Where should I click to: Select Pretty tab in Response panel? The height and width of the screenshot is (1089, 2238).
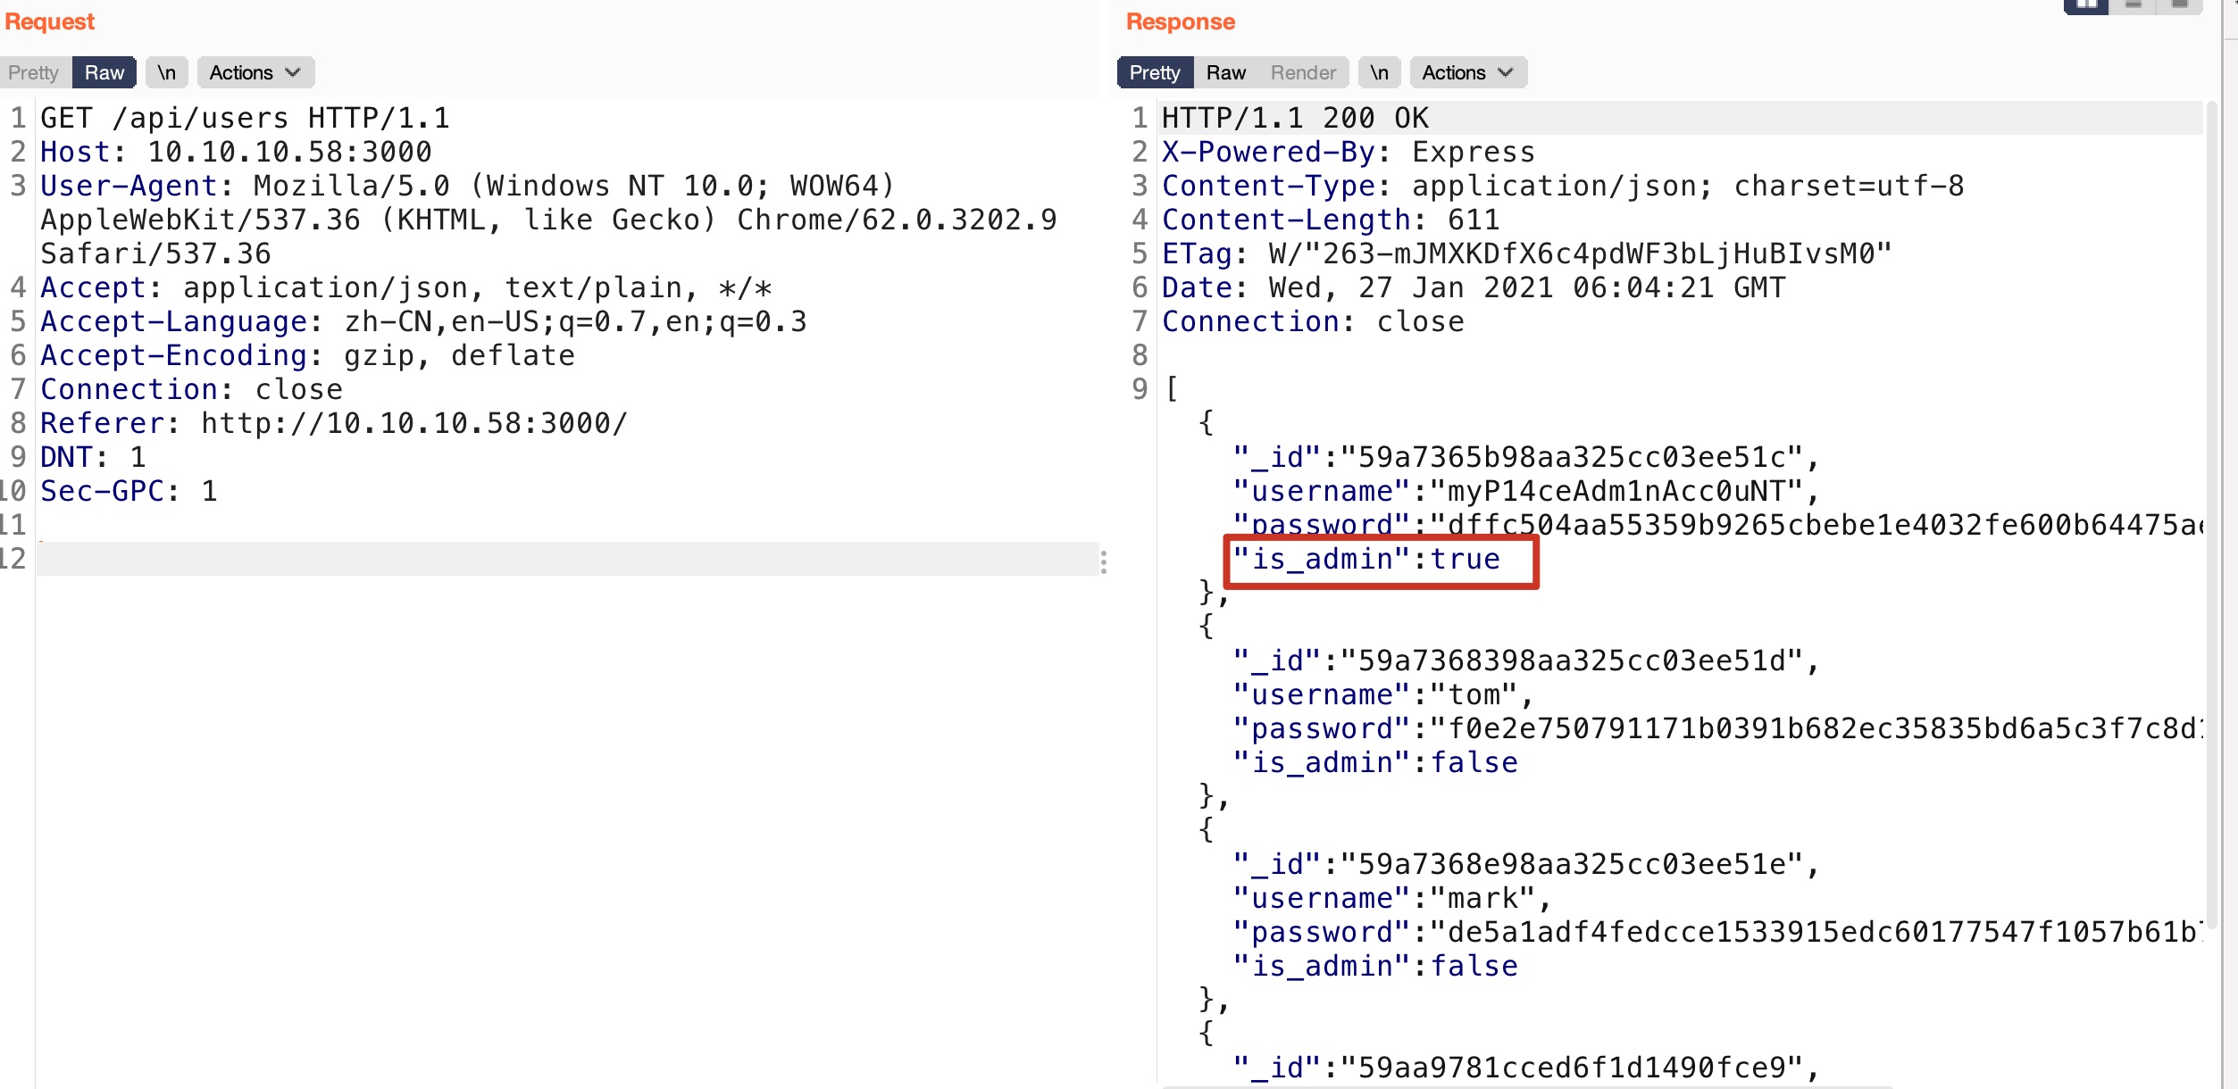(x=1154, y=72)
